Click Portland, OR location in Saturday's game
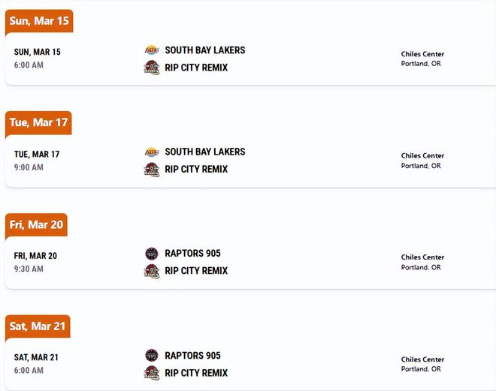 pyautogui.click(x=421, y=369)
